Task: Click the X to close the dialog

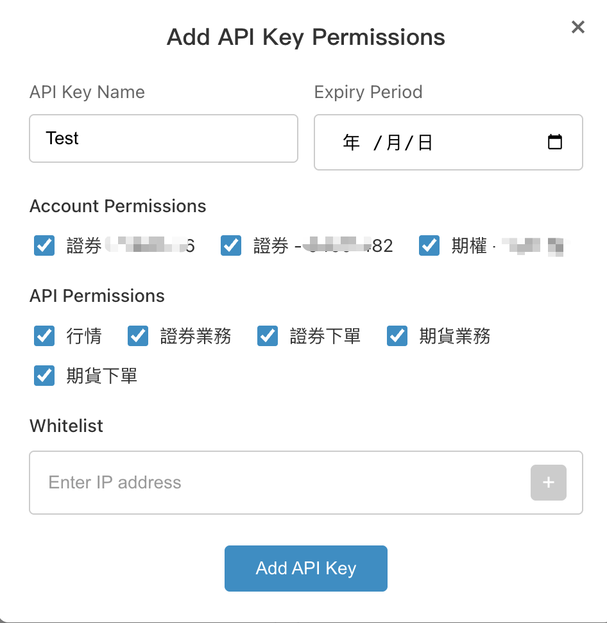Action: [x=577, y=27]
